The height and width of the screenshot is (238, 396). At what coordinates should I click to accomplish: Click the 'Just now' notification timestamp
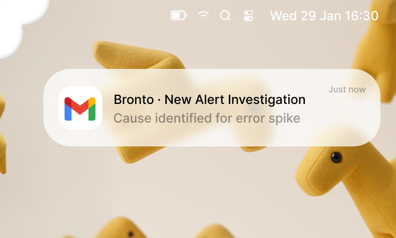pos(347,89)
